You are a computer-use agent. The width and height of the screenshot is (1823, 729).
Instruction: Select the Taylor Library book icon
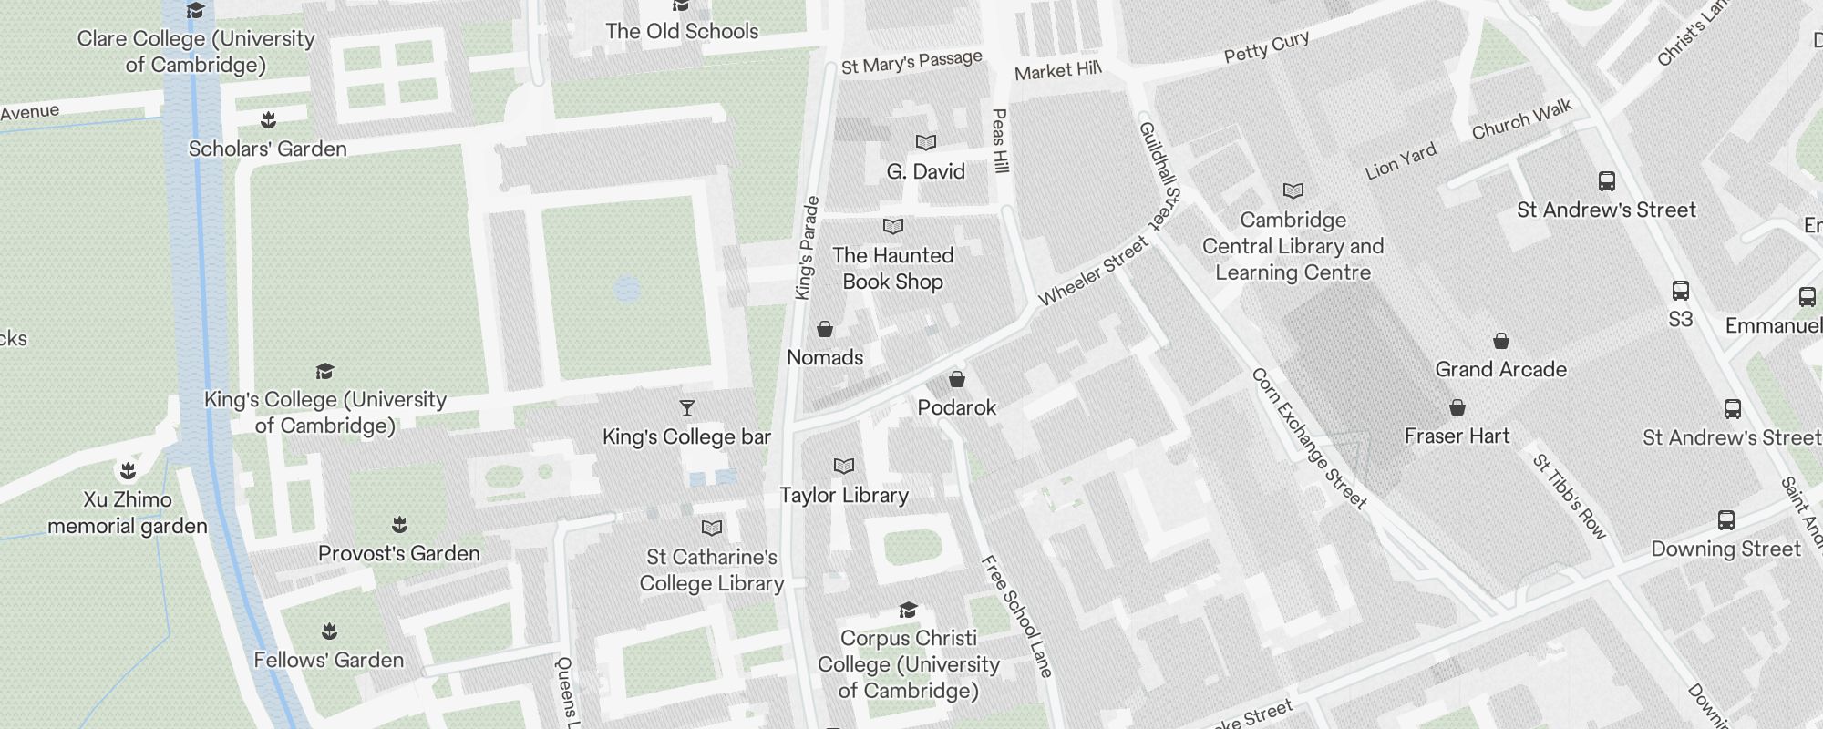tap(844, 466)
